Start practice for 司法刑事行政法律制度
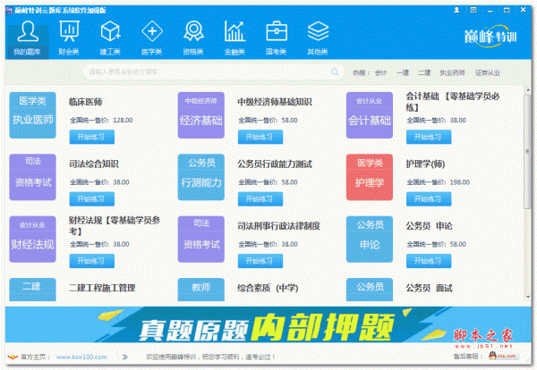Viewport: 537px width, 370px height. pos(260,261)
